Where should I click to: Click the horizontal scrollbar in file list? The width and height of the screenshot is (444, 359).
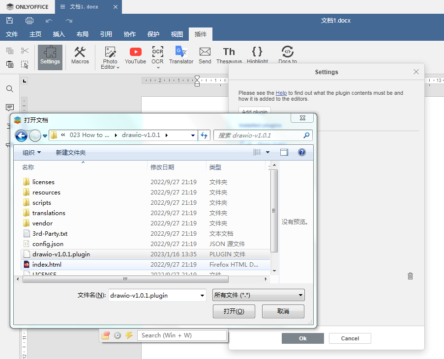(125, 279)
